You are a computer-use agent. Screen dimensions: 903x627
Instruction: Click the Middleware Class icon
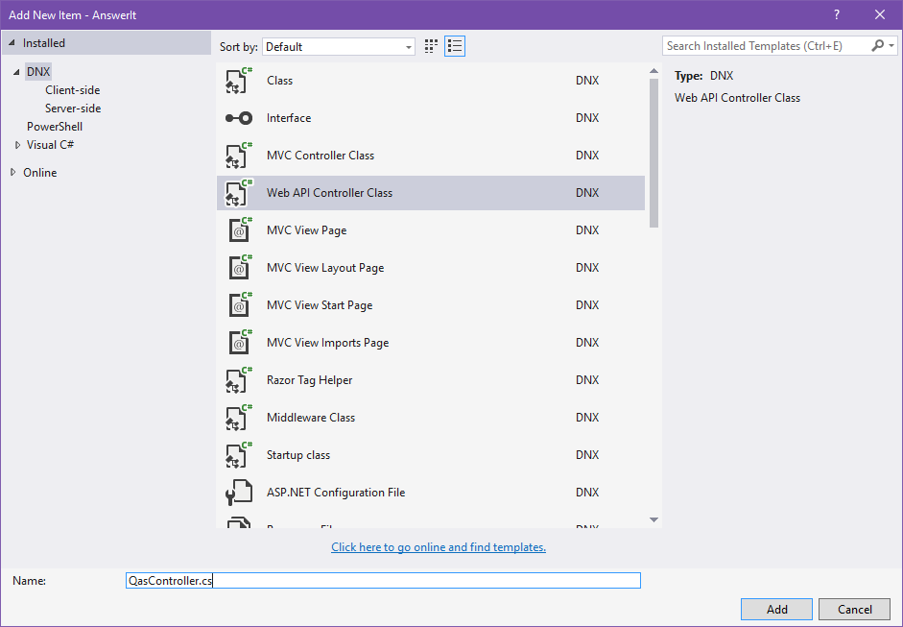pos(238,418)
